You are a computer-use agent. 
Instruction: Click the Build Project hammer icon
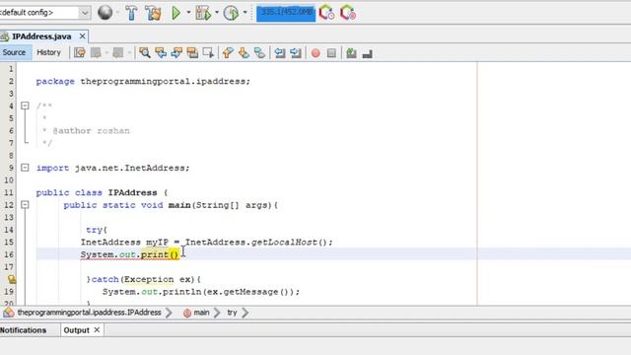(131, 13)
